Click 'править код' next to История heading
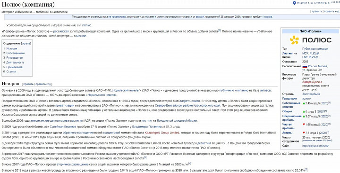This screenshot has height=173, width=340. pyautogui.click(x=43, y=84)
